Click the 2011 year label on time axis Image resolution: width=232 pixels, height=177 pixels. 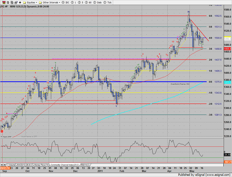coord(100,171)
